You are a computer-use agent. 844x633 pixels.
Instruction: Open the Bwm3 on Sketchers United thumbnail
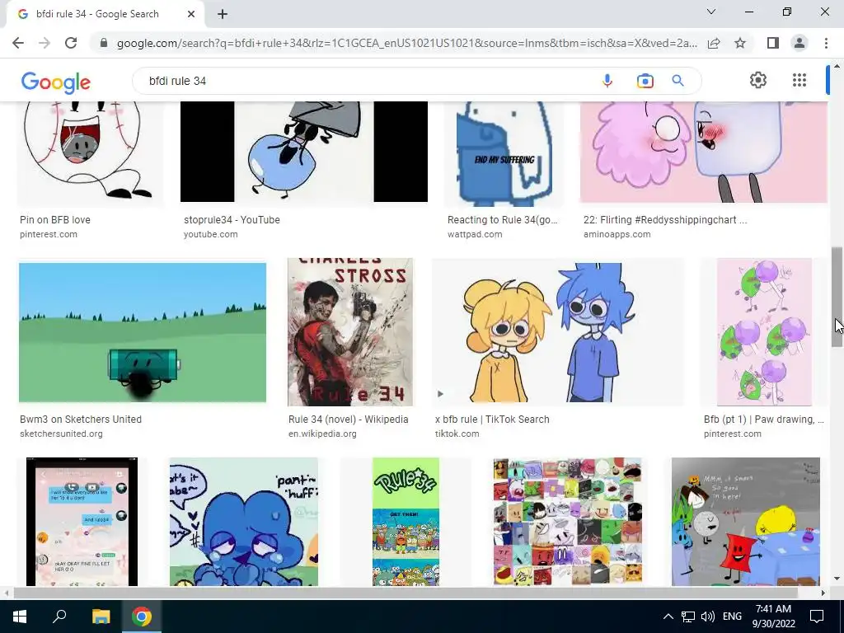(142, 332)
